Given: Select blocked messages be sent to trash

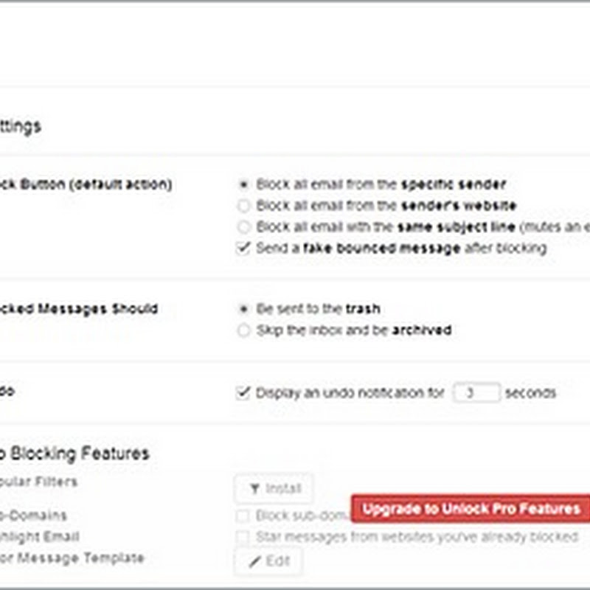Looking at the screenshot, I should click(243, 309).
